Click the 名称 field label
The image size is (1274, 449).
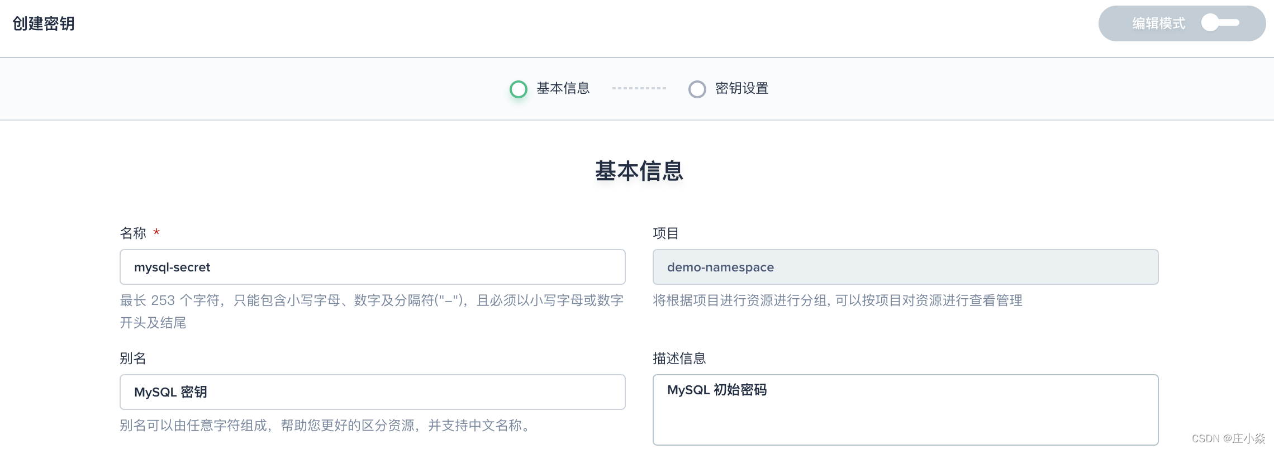[133, 233]
